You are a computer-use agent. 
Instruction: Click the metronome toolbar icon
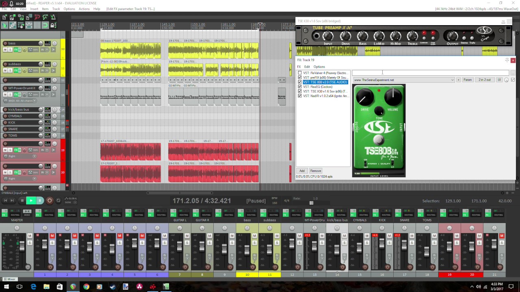click(53, 17)
